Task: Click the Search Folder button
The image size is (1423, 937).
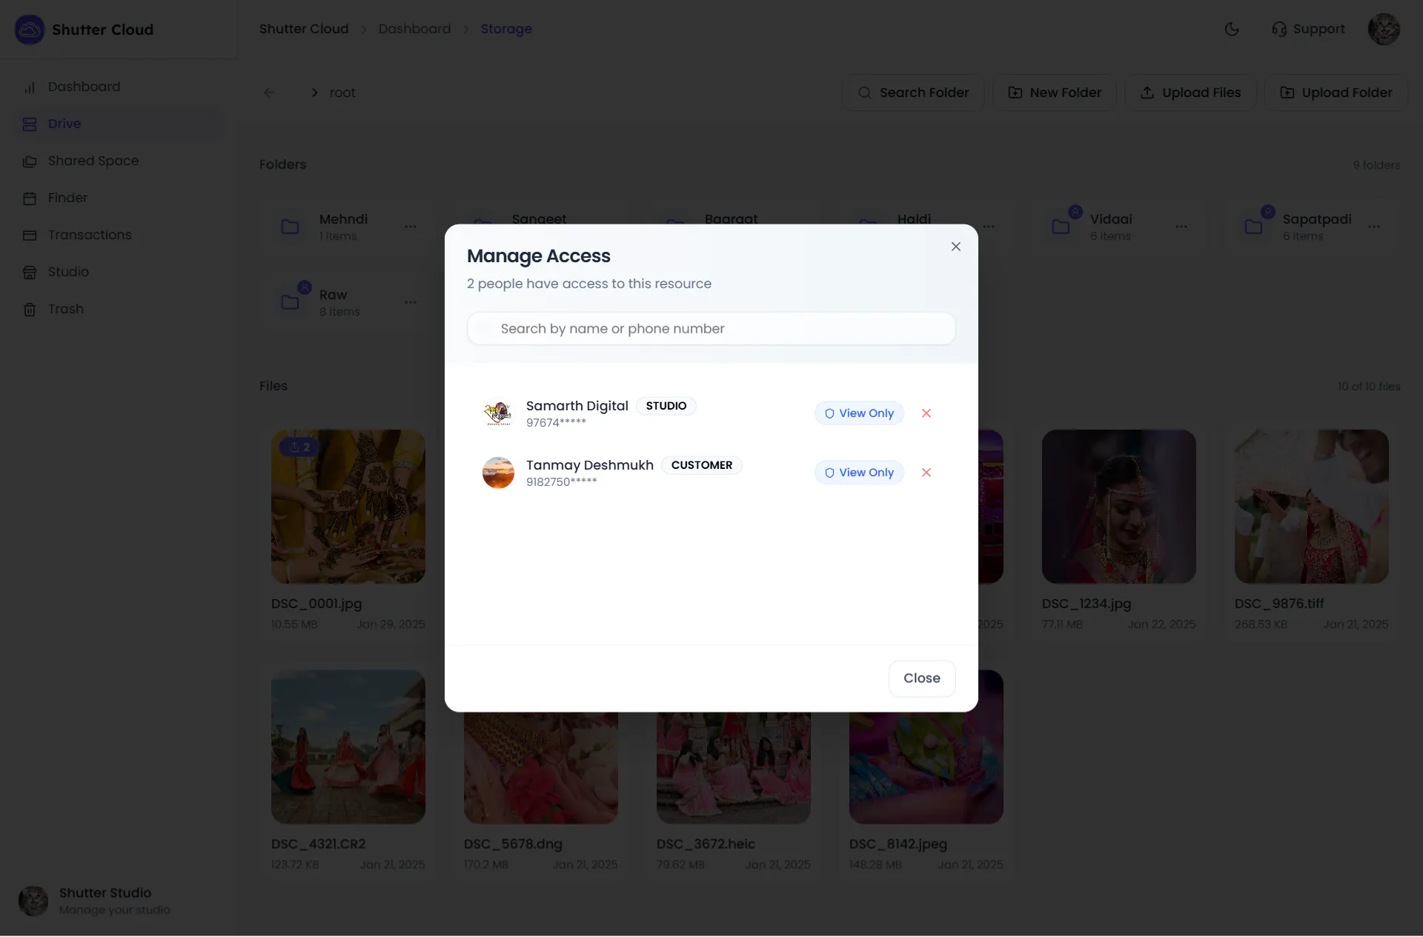Action: coord(913,93)
